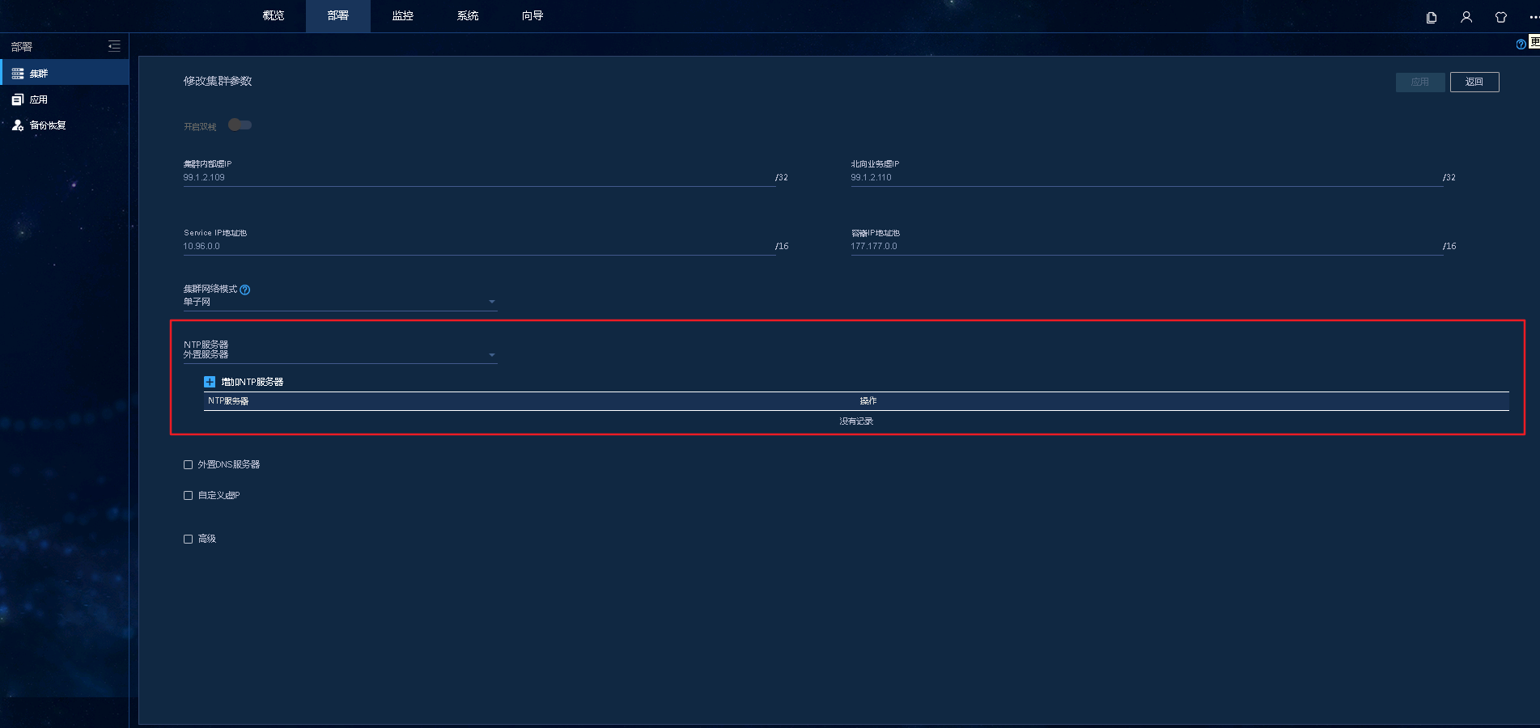Switch to the 监控 tab

coord(403,16)
